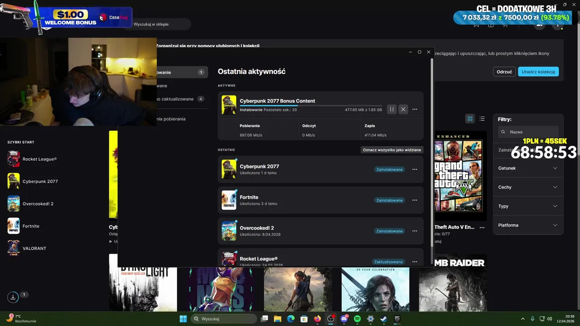
Task: Click the search magnifier in Filtry panel
Action: pyautogui.click(x=503, y=132)
